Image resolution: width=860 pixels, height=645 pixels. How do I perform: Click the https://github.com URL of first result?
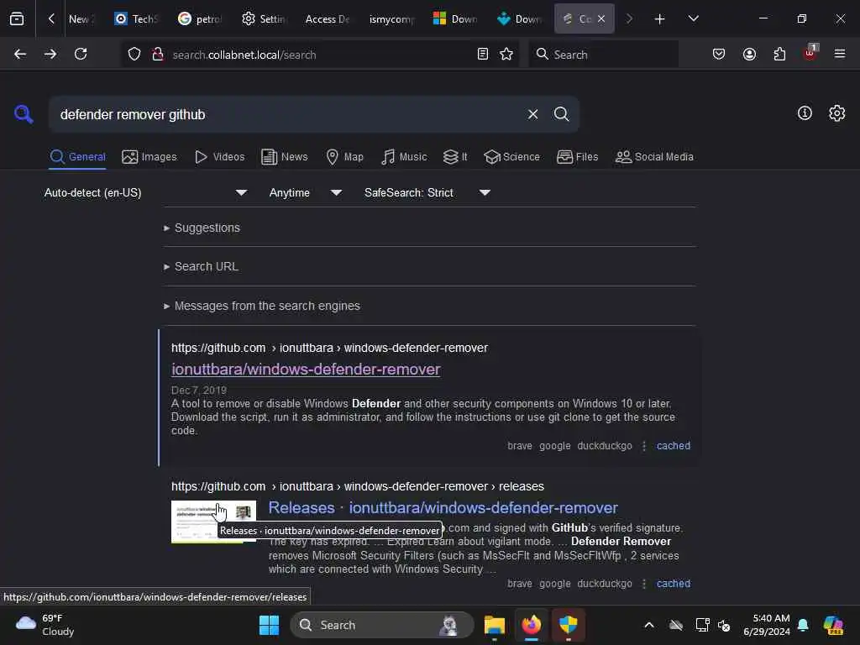pos(218,349)
